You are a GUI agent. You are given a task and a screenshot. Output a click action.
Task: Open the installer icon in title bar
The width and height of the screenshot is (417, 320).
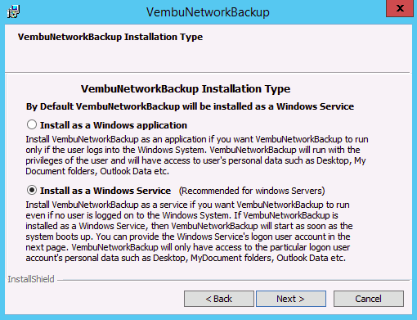13,11
